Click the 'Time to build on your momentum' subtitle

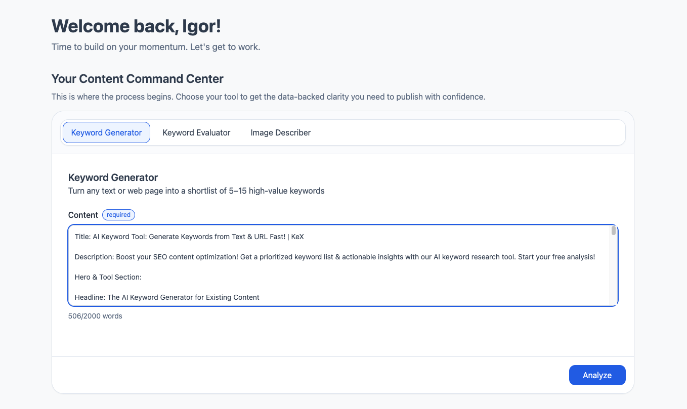pos(156,47)
